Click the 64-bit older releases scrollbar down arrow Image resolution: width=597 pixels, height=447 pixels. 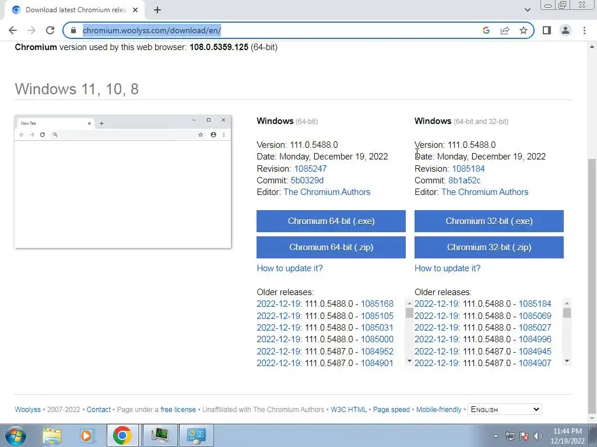click(409, 361)
